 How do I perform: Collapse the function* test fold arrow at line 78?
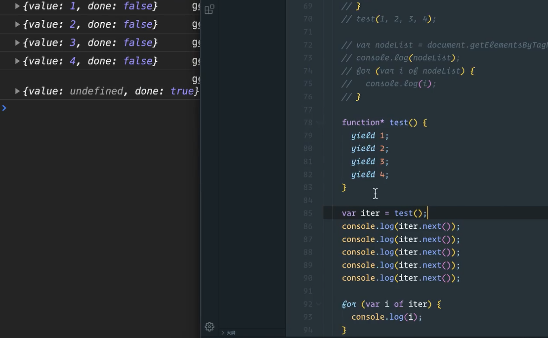coord(318,123)
